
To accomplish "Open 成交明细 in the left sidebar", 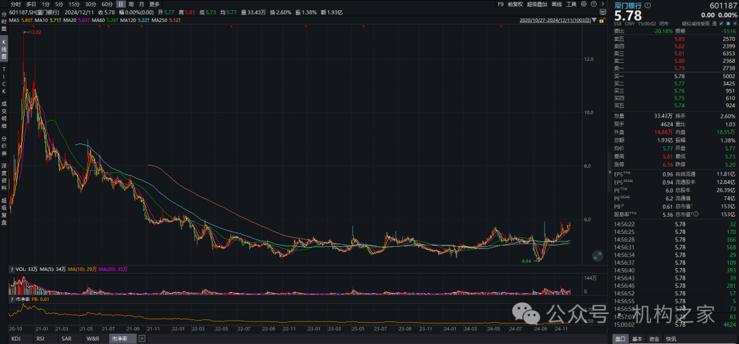I will click(x=4, y=114).
